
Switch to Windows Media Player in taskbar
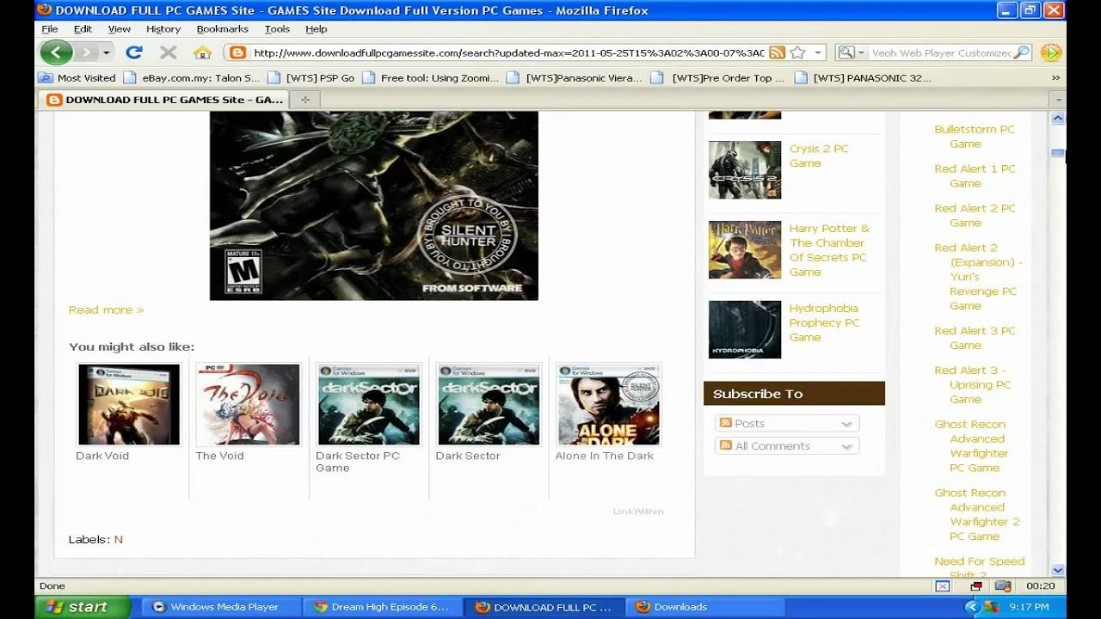[222, 607]
